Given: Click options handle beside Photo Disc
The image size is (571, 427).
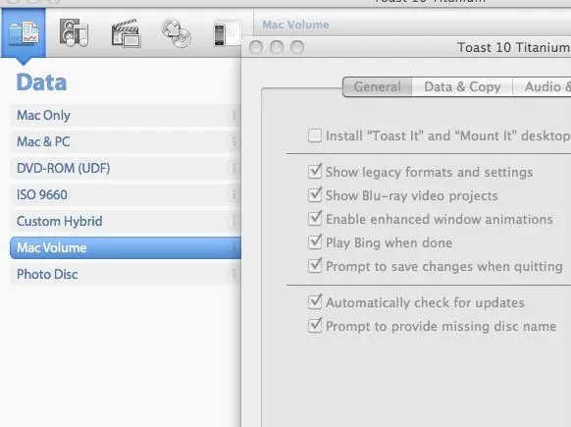Looking at the screenshot, I should (234, 274).
